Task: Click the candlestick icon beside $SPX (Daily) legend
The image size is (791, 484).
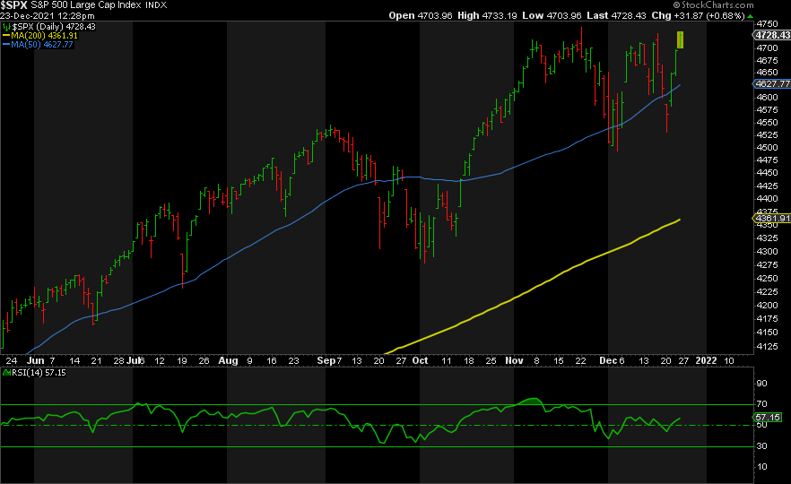Action: tap(6, 27)
